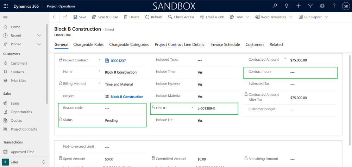
Task: Open the Invoice Schedule tab
Action: [225, 45]
